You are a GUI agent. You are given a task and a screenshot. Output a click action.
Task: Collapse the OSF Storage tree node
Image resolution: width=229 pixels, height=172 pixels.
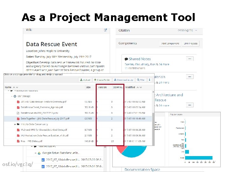pyautogui.click(x=12, y=96)
